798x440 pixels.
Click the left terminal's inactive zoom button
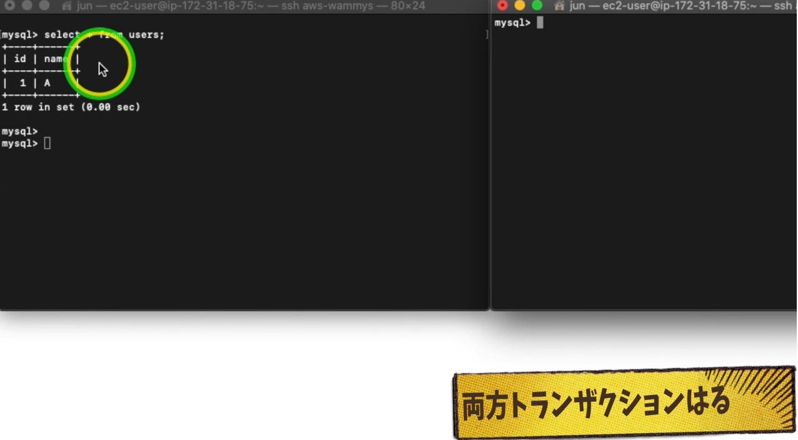click(44, 6)
